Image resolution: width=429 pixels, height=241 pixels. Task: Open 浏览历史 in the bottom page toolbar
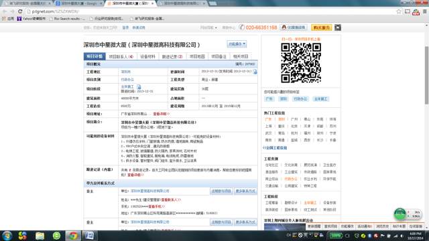(x=382, y=226)
